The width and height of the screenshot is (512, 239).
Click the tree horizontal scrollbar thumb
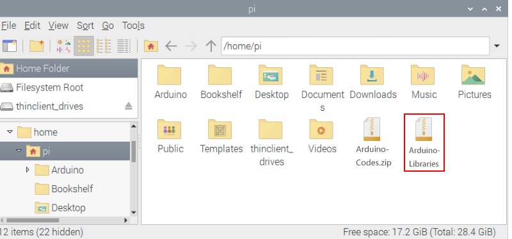click(33, 220)
